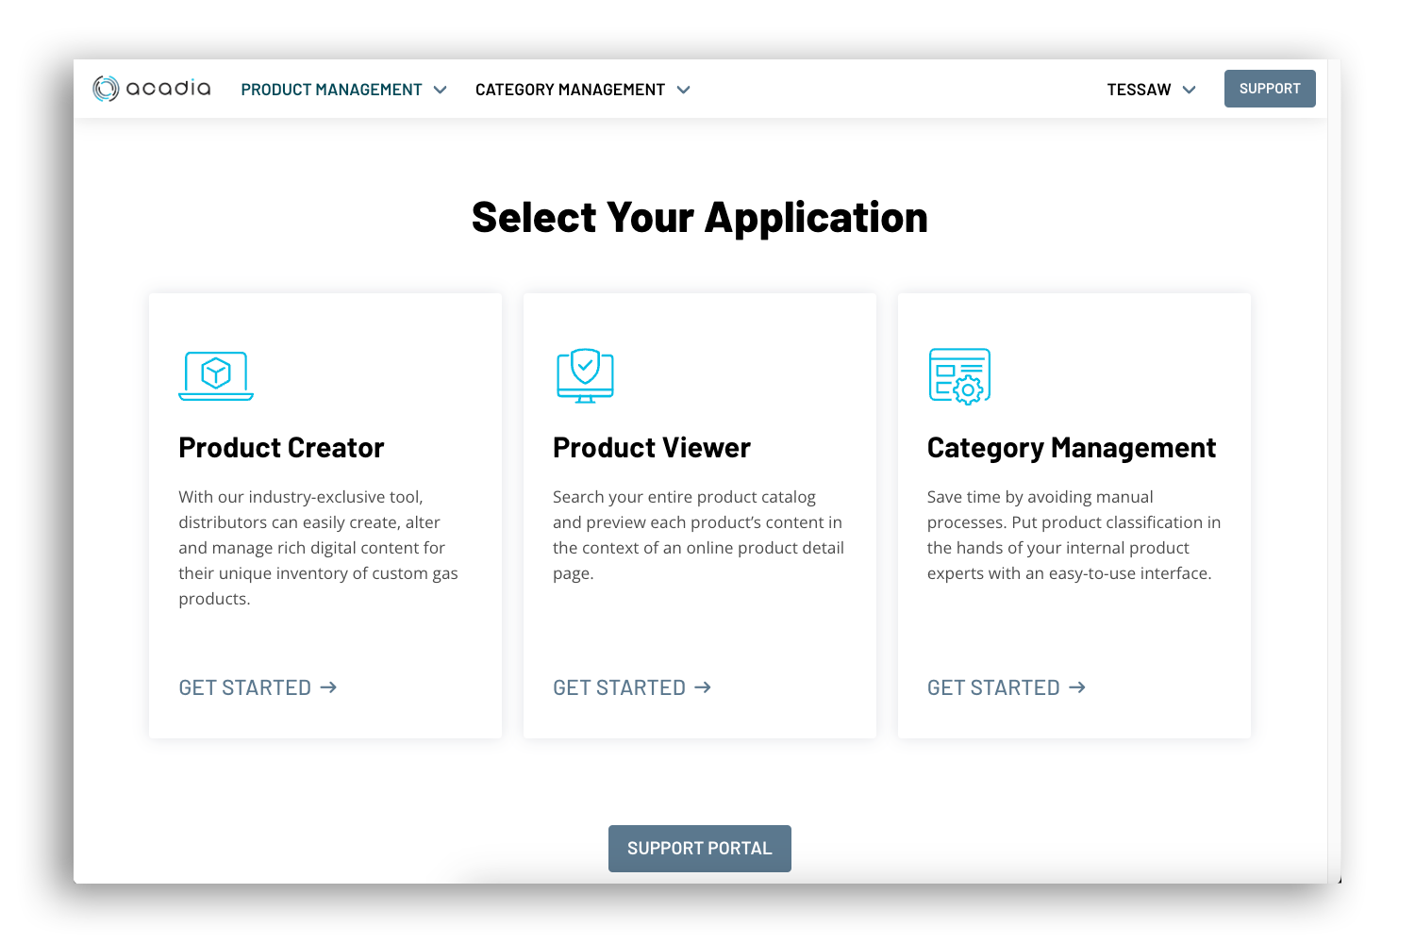Viewport: 1415px width, 943px height.
Task: Select the Product Creator card title
Action: [281, 448]
